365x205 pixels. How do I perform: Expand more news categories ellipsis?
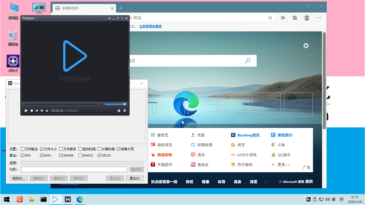tap(266, 182)
